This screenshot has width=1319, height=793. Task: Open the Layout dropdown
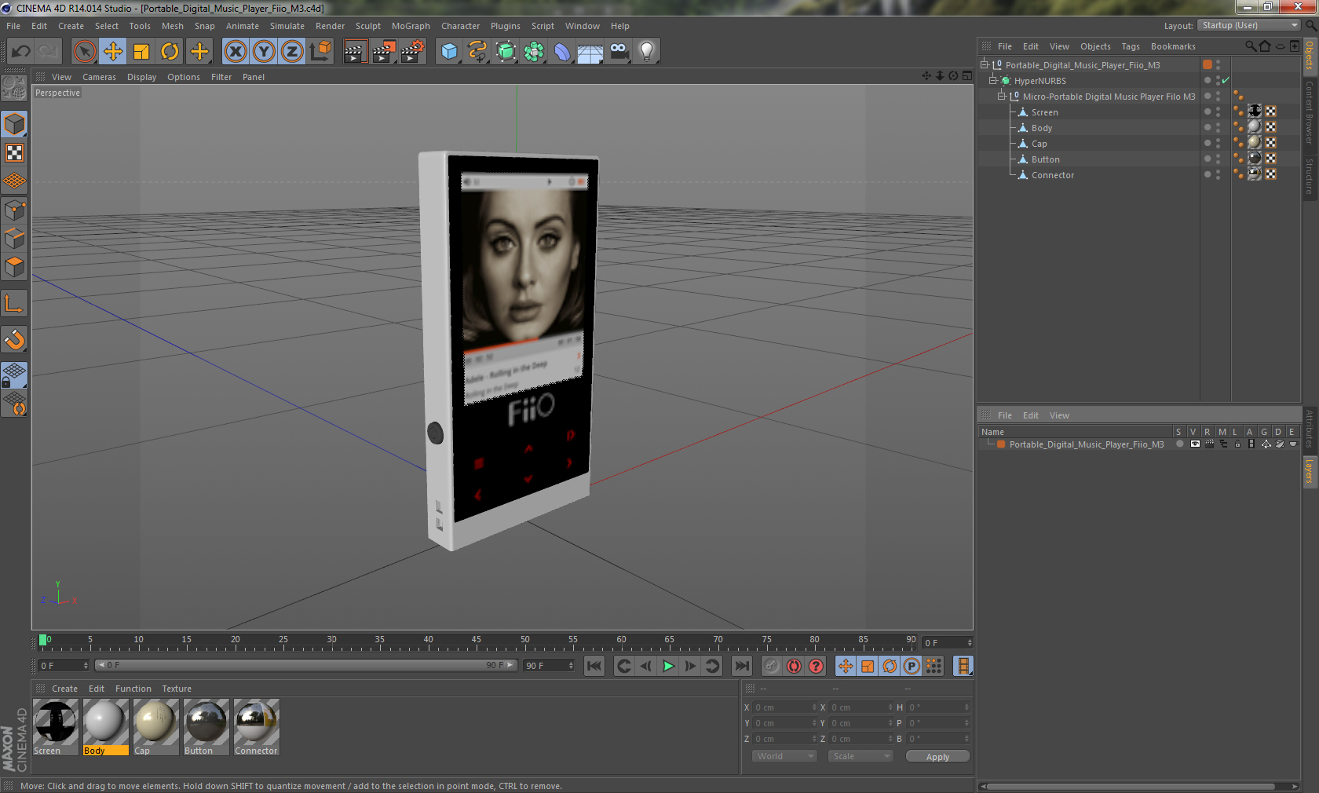[1249, 25]
